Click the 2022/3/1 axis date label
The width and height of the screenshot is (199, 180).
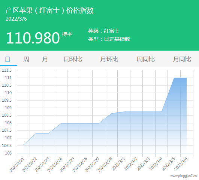tap(118, 164)
